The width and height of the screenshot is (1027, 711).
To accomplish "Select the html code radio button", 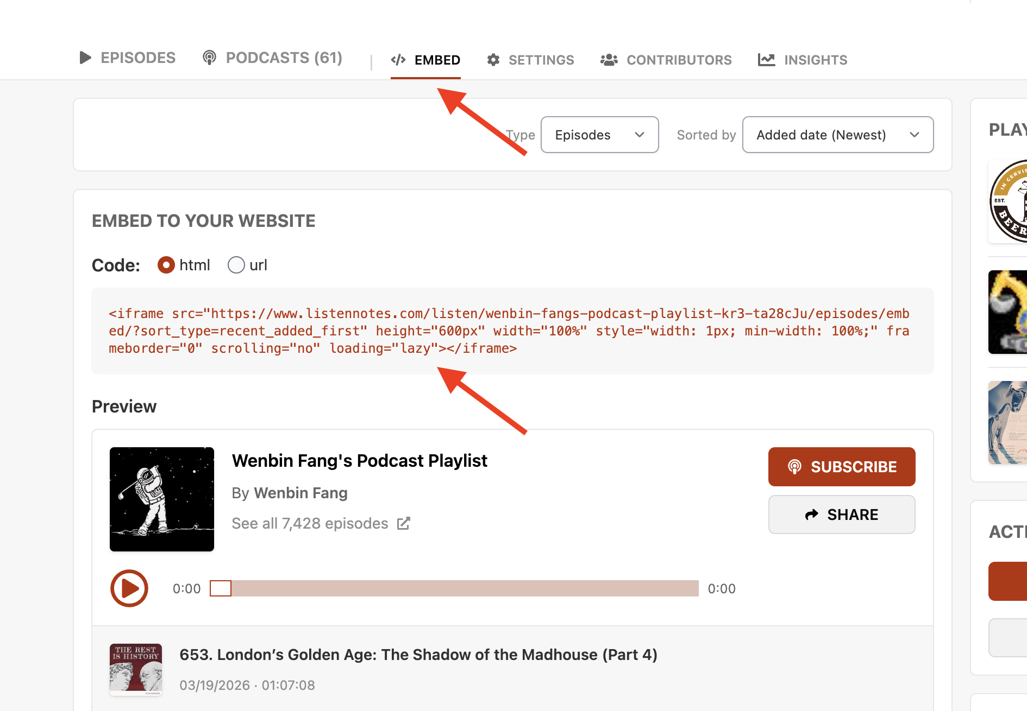I will click(x=166, y=265).
